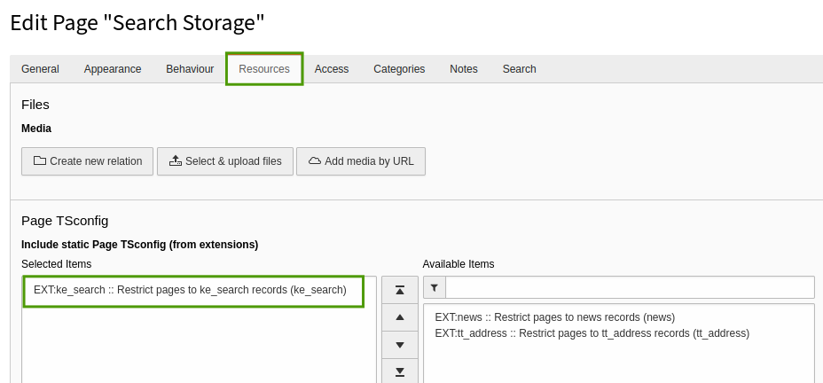The width and height of the screenshot is (823, 383).
Task: Click the filter funnel icon
Action: (434, 288)
